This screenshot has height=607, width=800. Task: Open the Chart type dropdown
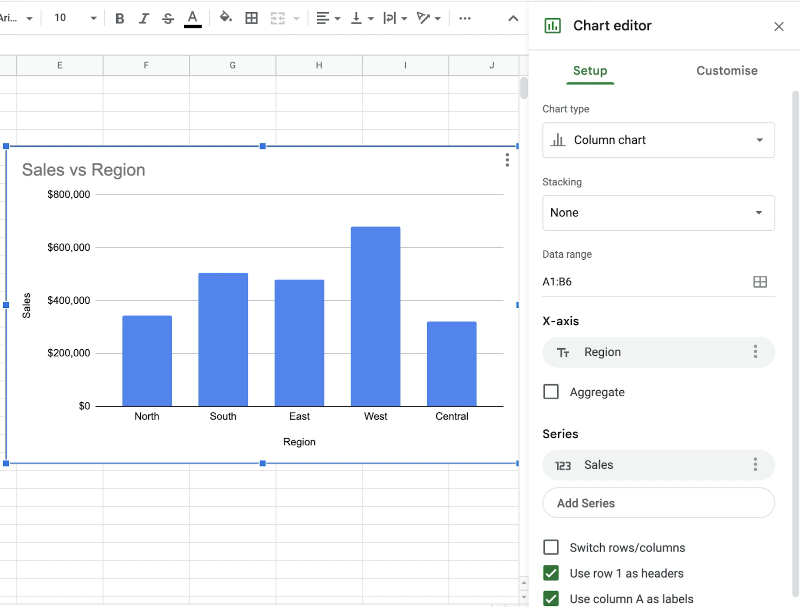[658, 140]
